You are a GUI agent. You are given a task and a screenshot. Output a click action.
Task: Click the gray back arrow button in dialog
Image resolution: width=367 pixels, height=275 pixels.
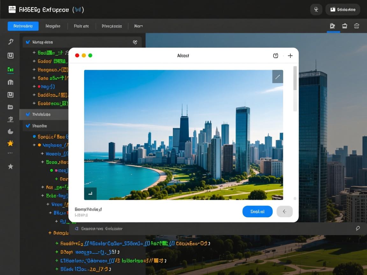point(284,211)
